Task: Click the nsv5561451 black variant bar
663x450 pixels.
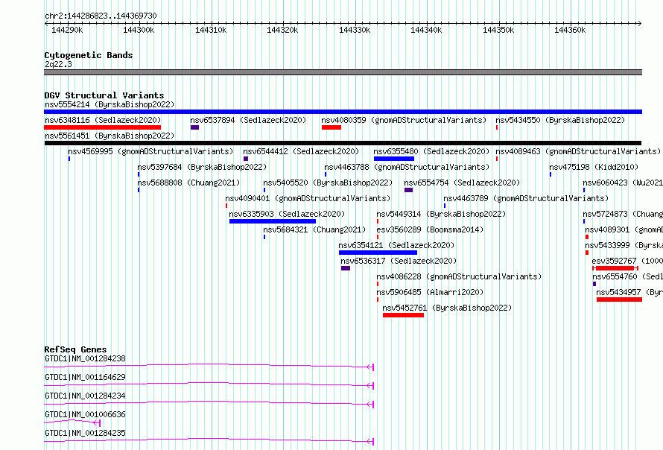Action: point(343,143)
